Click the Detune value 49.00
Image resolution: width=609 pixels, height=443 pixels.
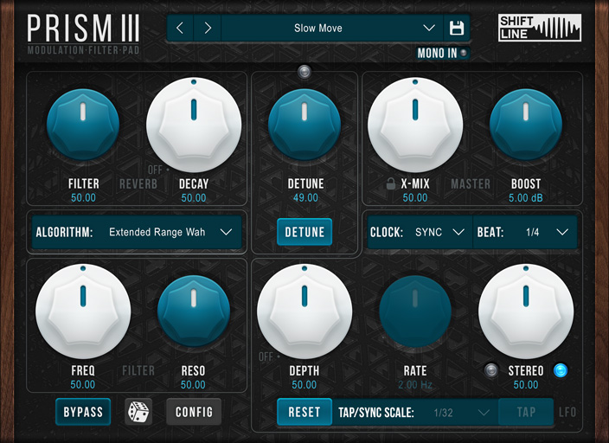(305, 198)
